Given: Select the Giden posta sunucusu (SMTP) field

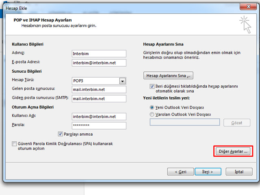Looking at the screenshot, I should coord(99,98).
